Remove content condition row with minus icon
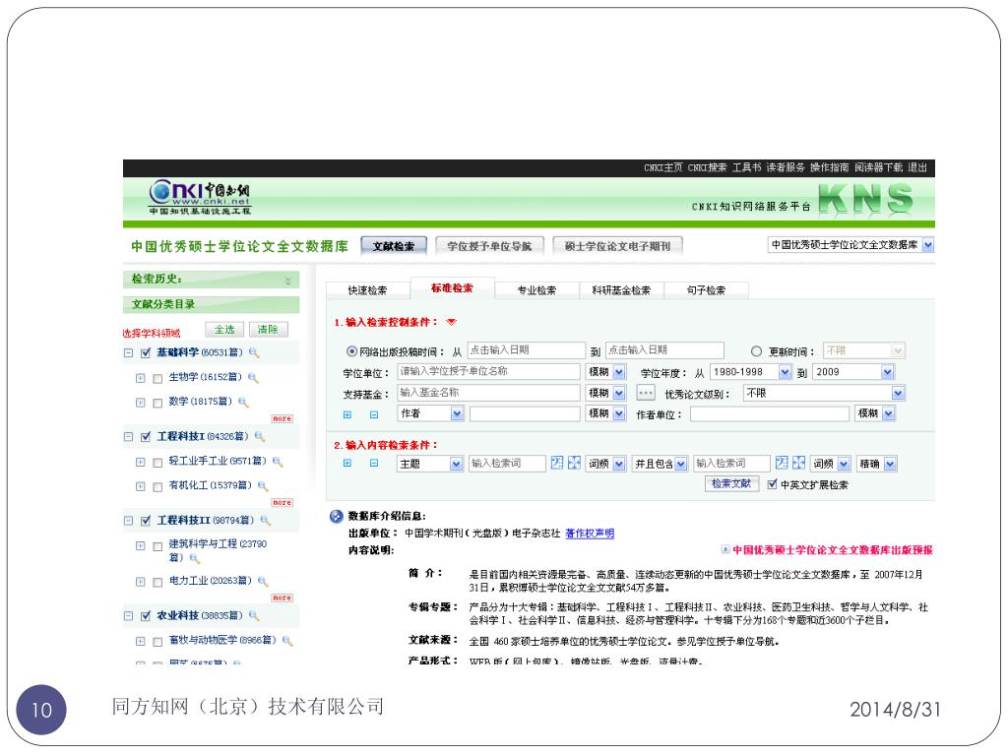 click(374, 463)
